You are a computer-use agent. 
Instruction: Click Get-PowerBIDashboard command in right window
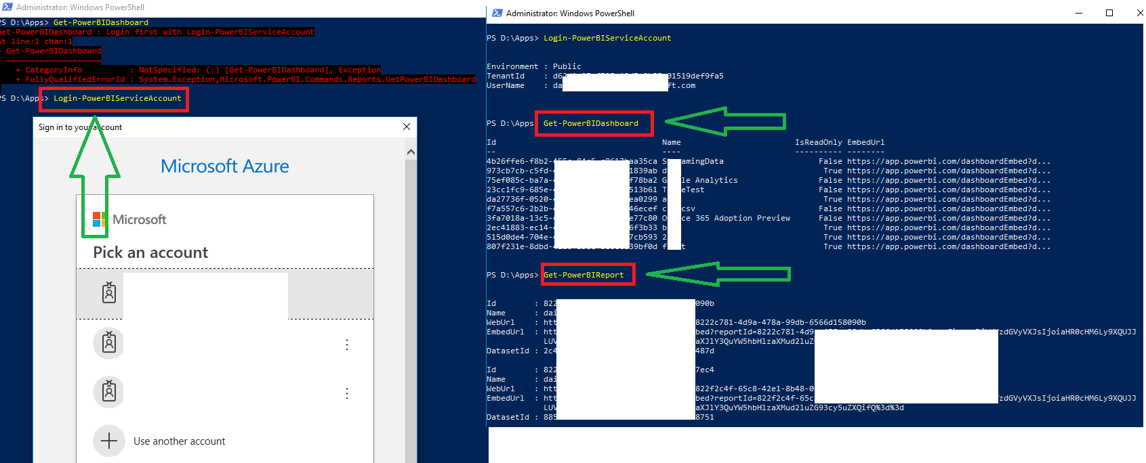pyautogui.click(x=591, y=123)
